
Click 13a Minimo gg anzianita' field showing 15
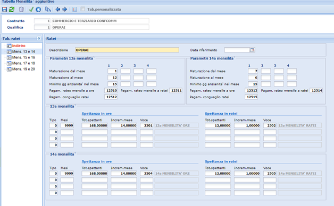112,84
